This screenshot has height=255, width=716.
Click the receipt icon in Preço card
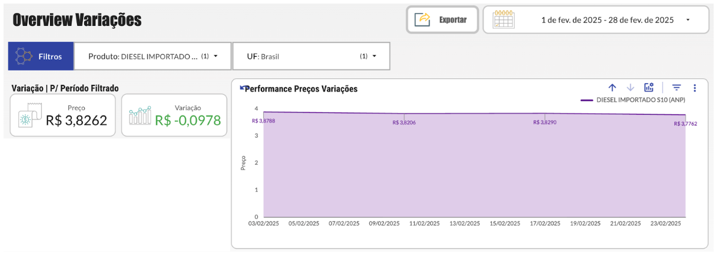[29, 115]
